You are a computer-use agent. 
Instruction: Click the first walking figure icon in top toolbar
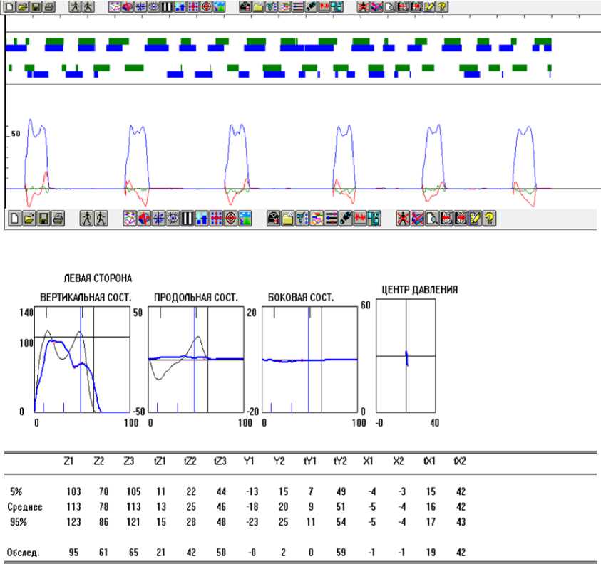click(76, 7)
